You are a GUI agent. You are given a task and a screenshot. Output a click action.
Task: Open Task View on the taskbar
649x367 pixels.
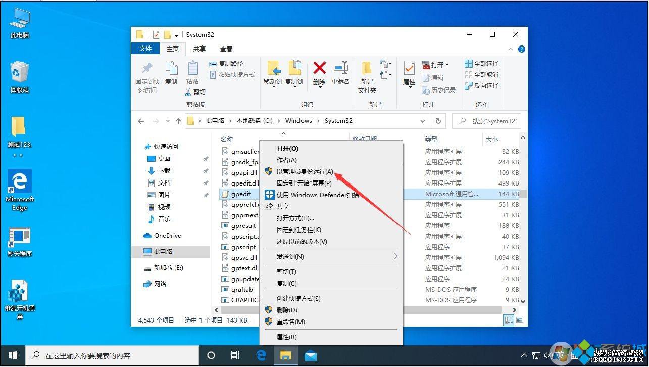235,355
